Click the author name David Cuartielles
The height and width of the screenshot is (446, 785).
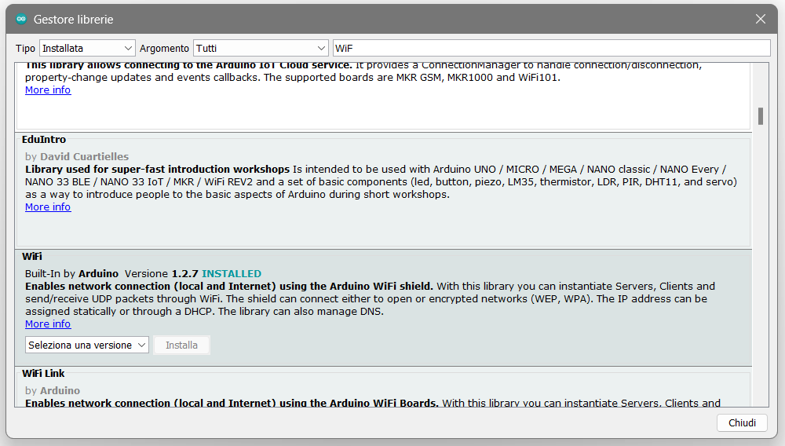[84, 157]
